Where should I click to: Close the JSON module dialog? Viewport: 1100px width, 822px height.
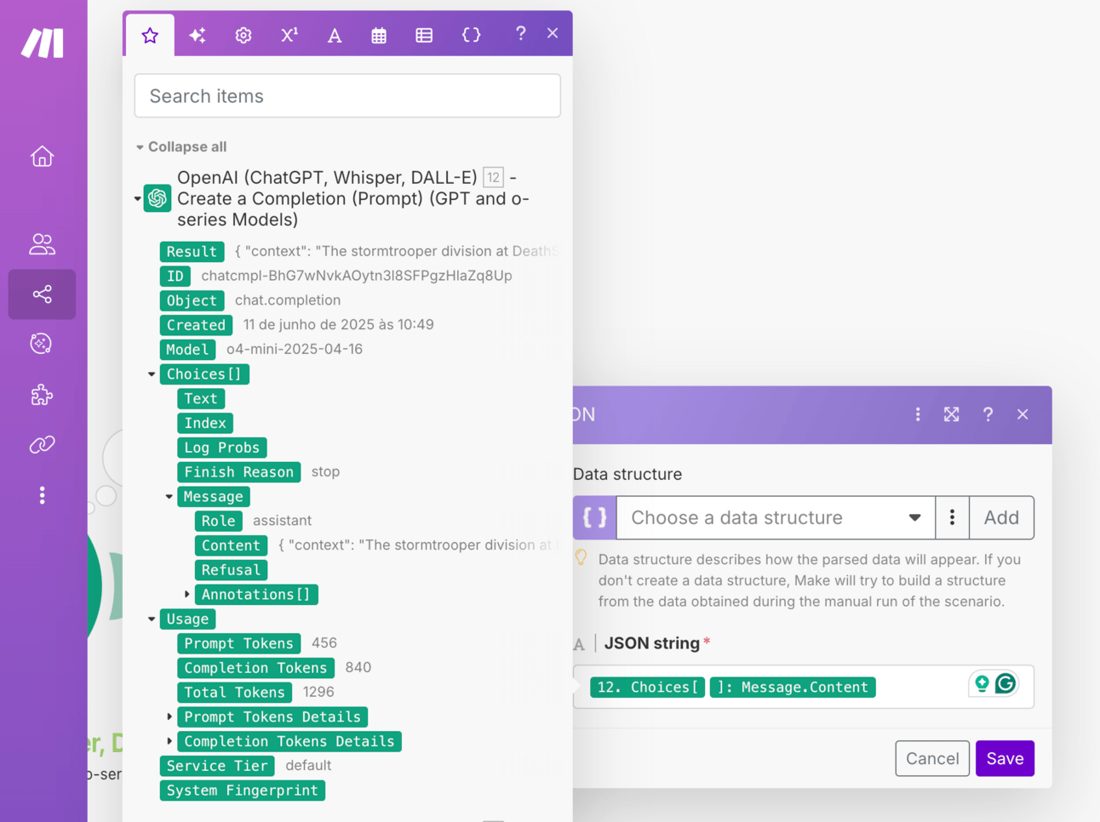1023,414
